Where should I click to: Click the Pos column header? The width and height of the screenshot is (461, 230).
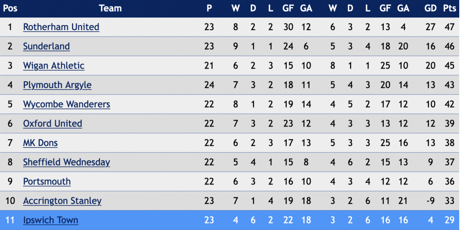[x=10, y=8]
